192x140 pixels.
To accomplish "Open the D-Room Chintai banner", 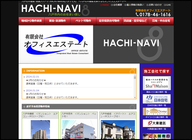I will point(157,111).
